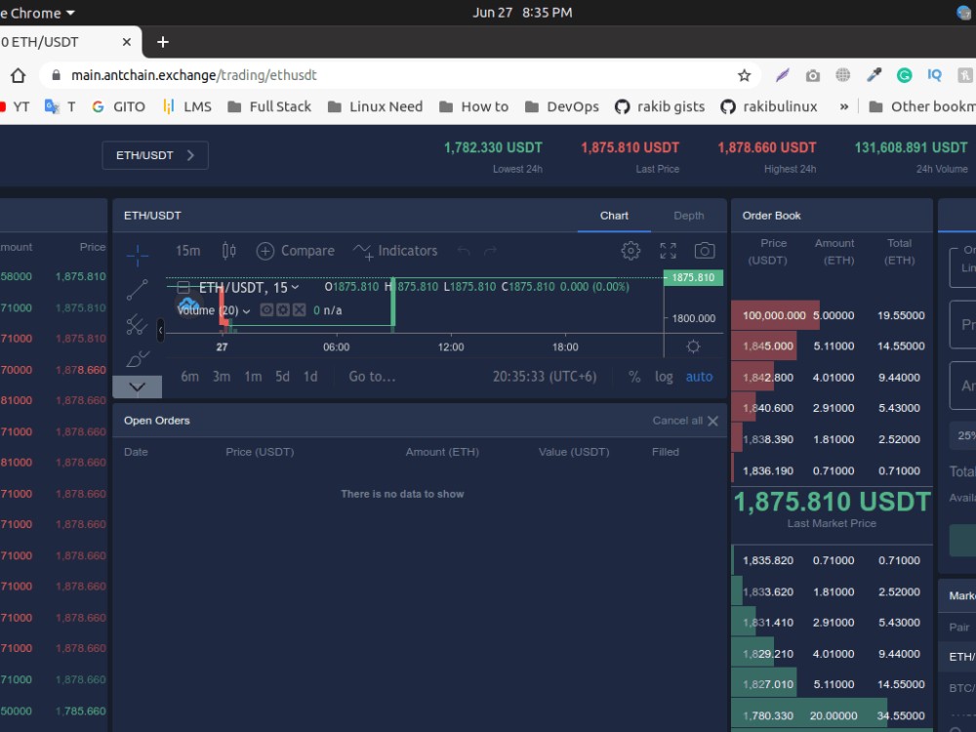Enter fullscreen mode on the chart
Screen dimensions: 976x732
[x=668, y=250]
